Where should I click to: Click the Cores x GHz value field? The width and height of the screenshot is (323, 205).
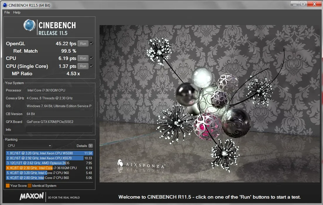point(59,98)
